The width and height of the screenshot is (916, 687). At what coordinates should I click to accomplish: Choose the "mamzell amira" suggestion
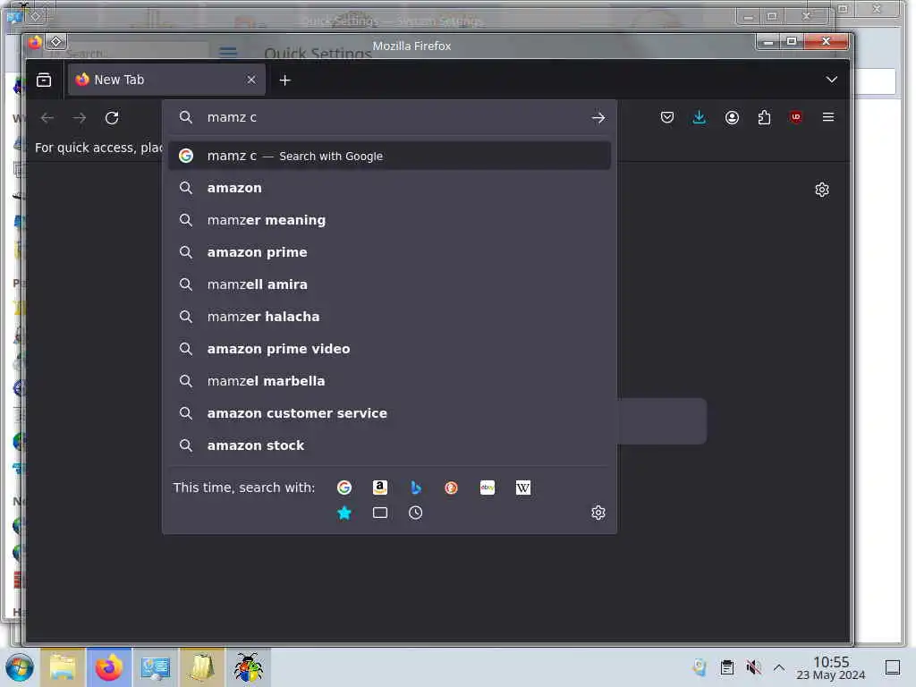tap(390, 284)
